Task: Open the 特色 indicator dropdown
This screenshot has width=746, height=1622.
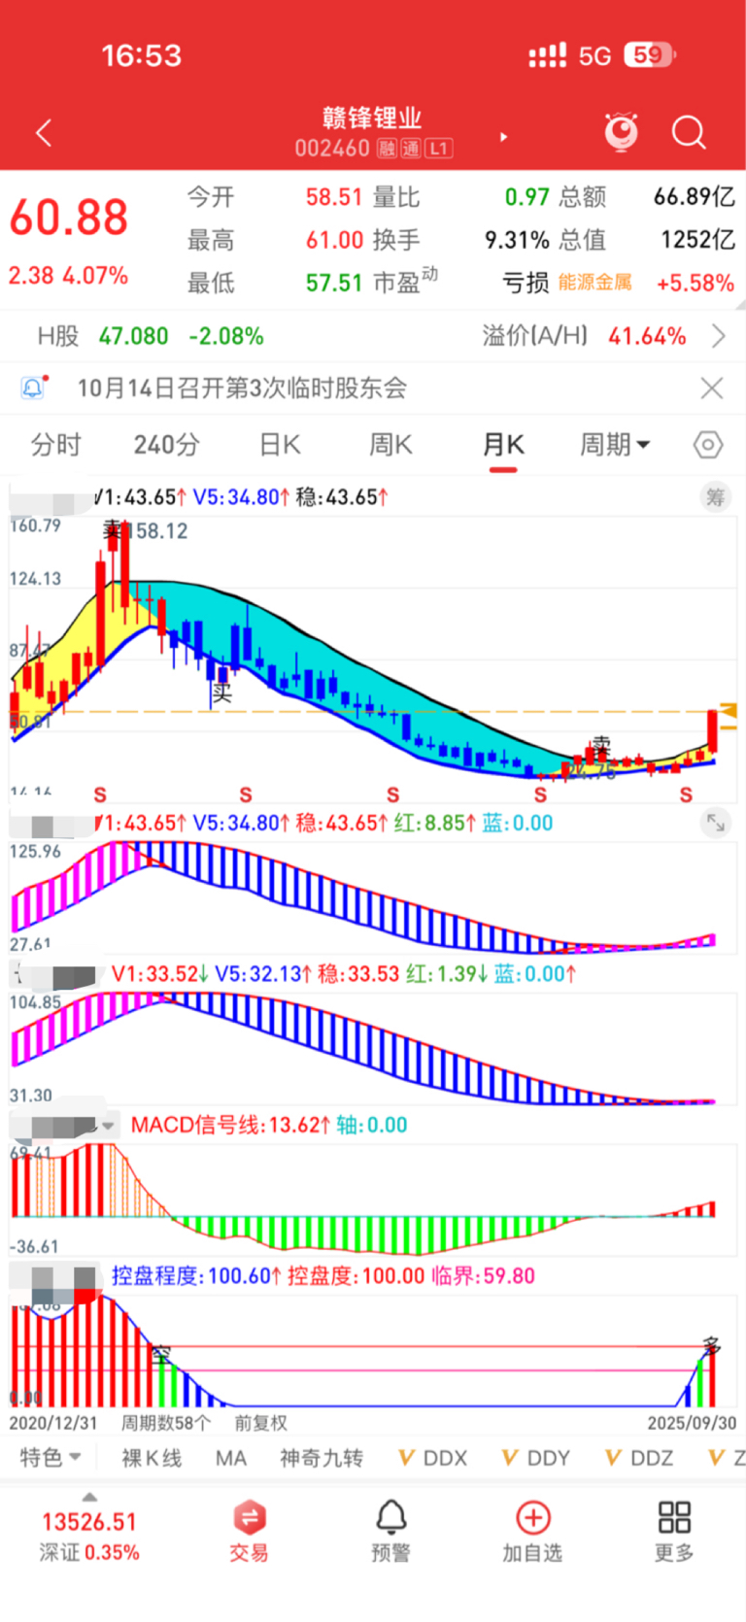Action: click(51, 1458)
